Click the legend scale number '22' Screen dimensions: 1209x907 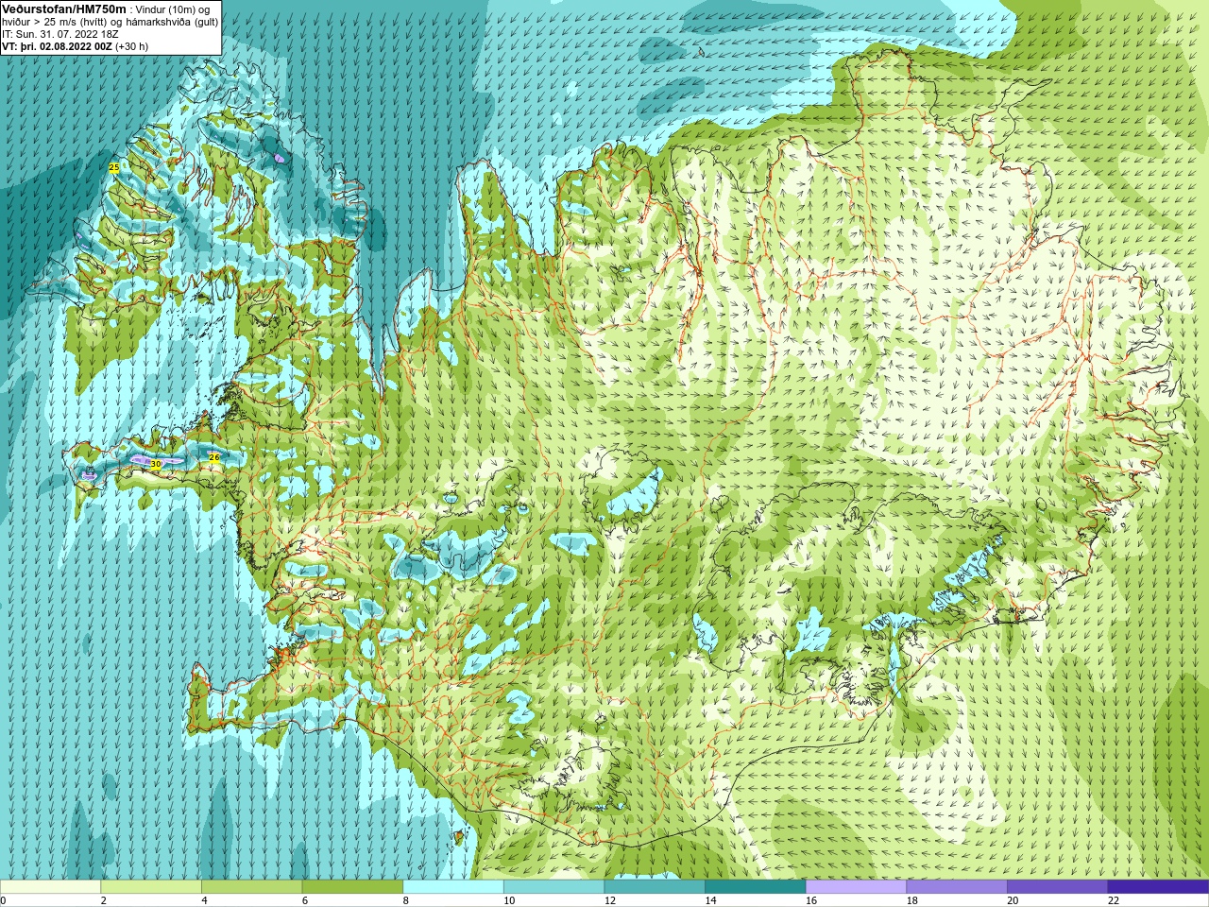coord(1114,900)
